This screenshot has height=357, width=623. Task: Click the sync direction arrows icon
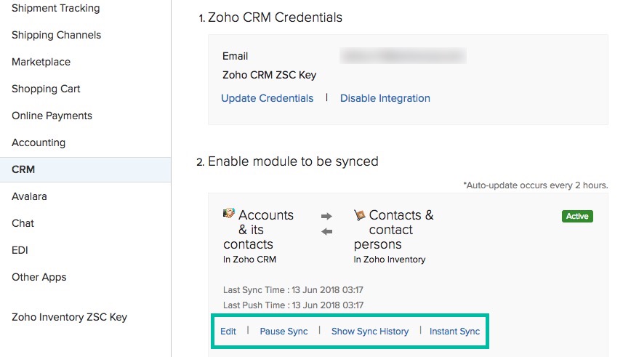[x=326, y=224]
